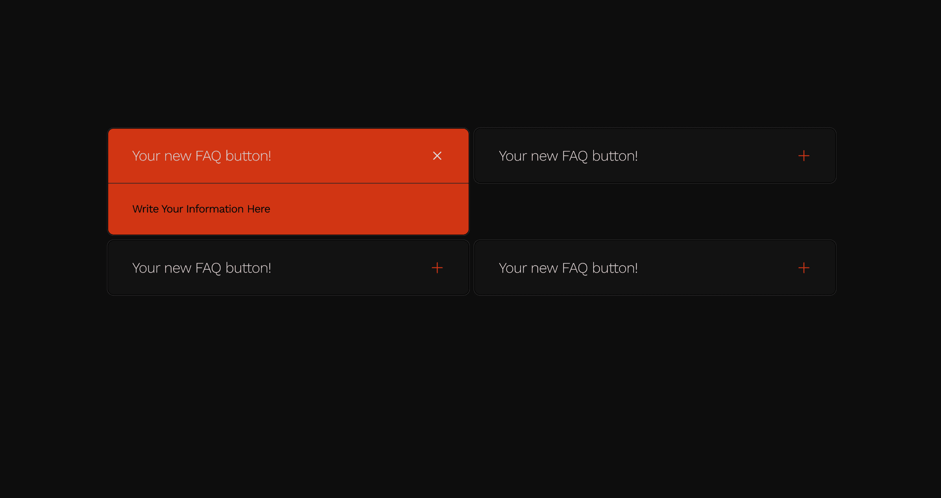Click the + icon on bottom-right FAQ button

[x=804, y=267]
